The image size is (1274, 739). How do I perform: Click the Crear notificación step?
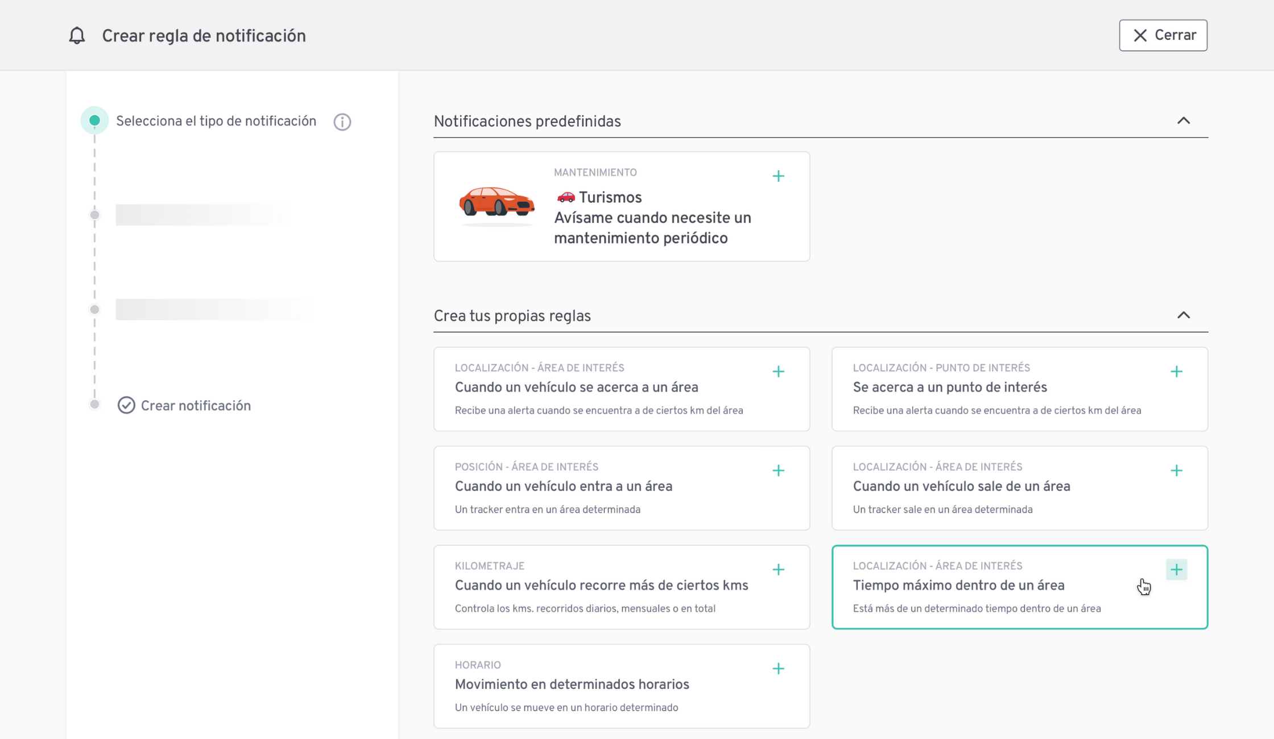195,405
